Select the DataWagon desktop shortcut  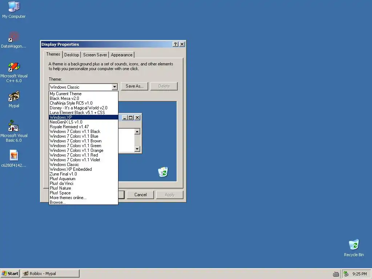[13, 40]
